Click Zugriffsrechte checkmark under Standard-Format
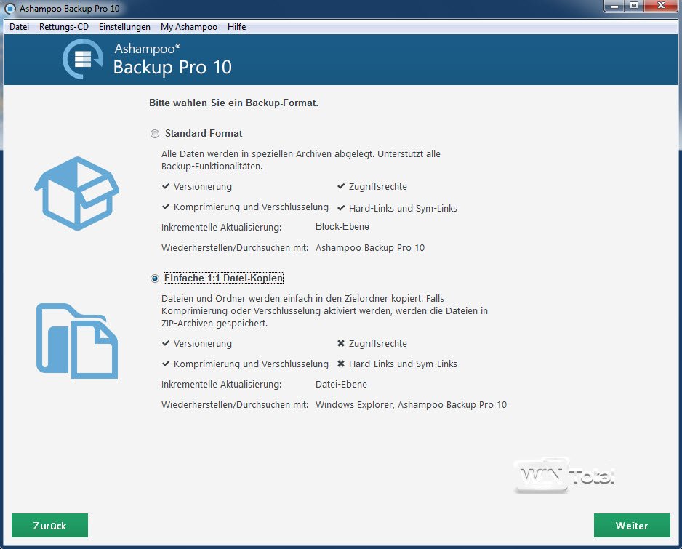The width and height of the screenshot is (682, 549). [x=341, y=186]
